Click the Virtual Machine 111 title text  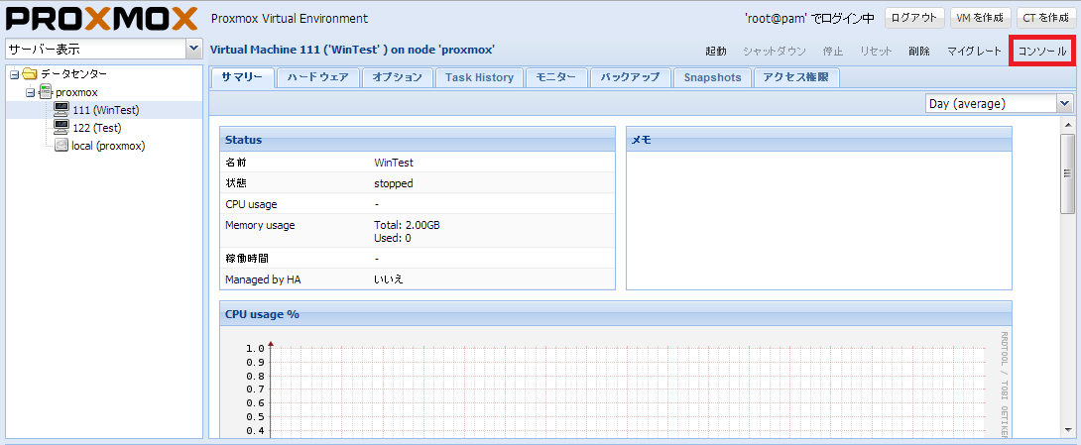[x=352, y=50]
